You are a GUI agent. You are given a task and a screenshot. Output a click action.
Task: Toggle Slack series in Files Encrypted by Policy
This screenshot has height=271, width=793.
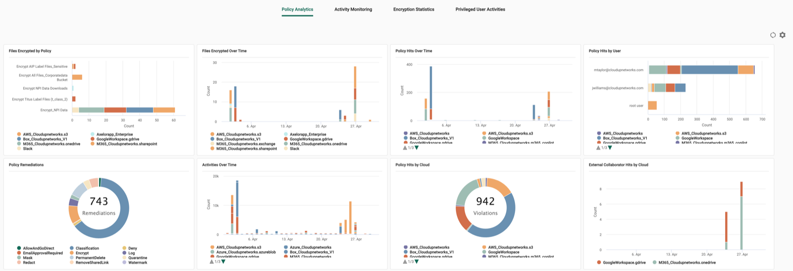25,149
